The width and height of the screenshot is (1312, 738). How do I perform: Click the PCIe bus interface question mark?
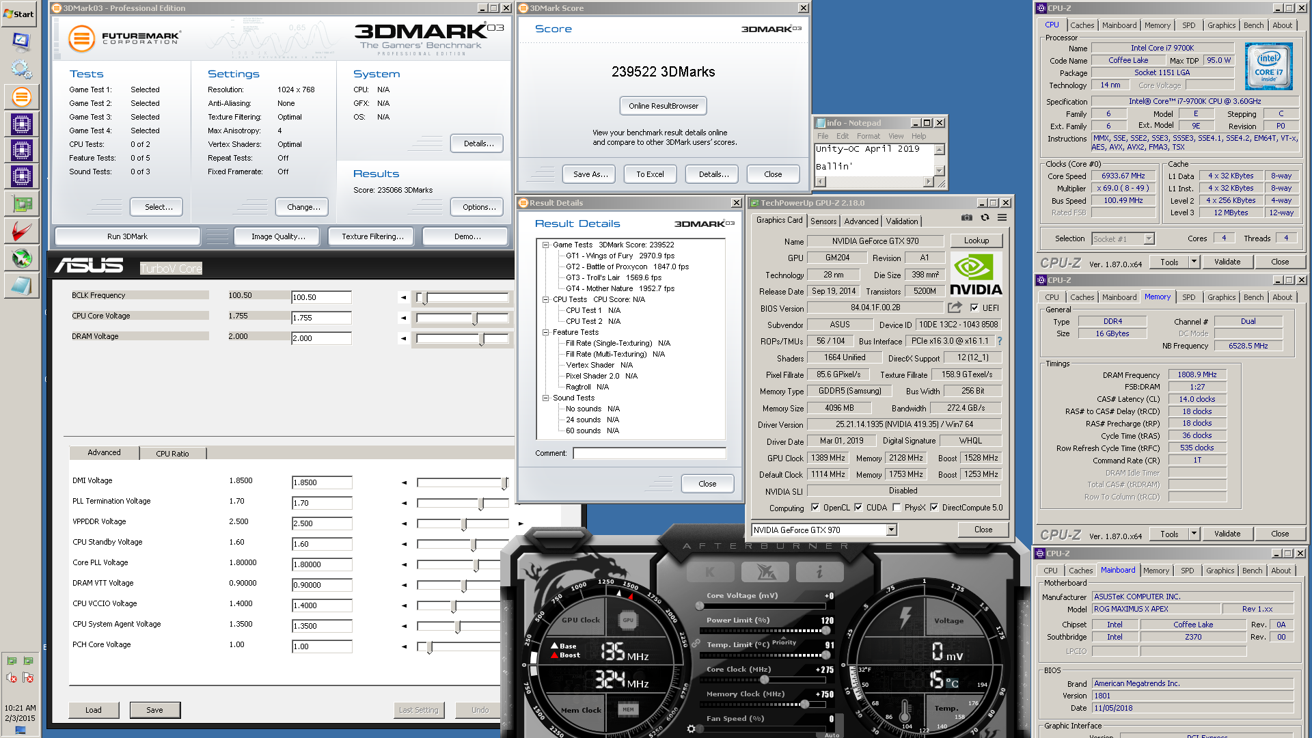[x=999, y=341]
